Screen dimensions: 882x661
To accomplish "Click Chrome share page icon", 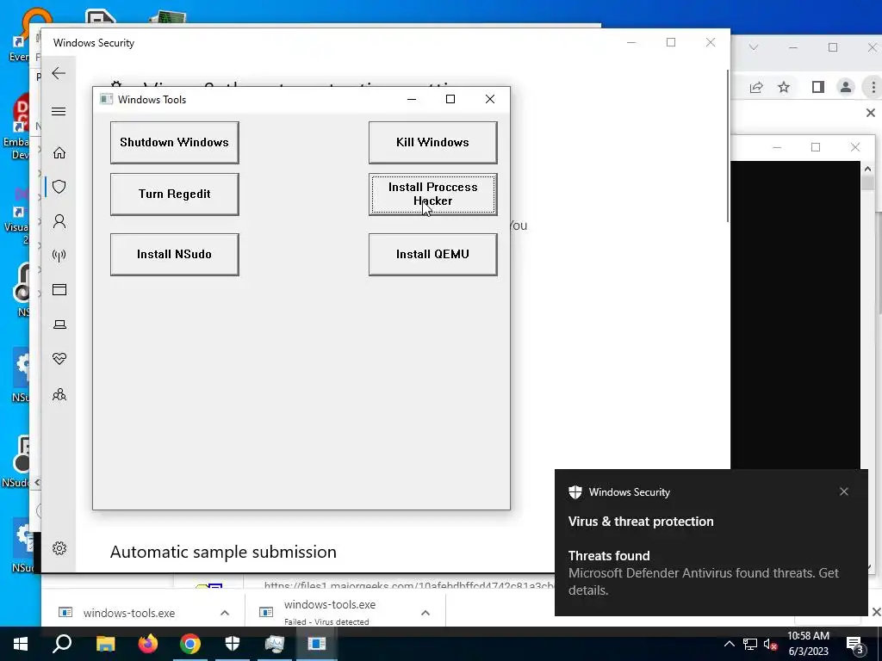I will pyautogui.click(x=756, y=87).
